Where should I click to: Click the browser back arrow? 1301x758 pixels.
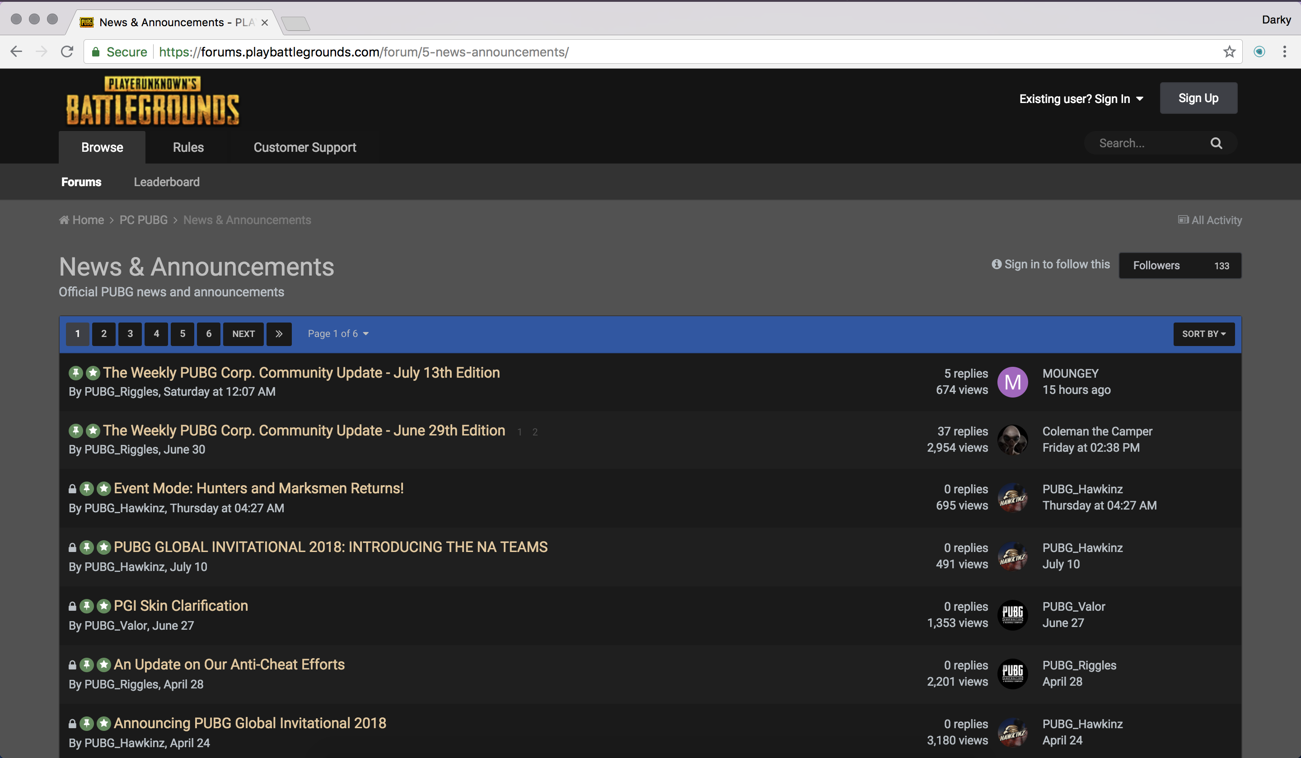17,51
